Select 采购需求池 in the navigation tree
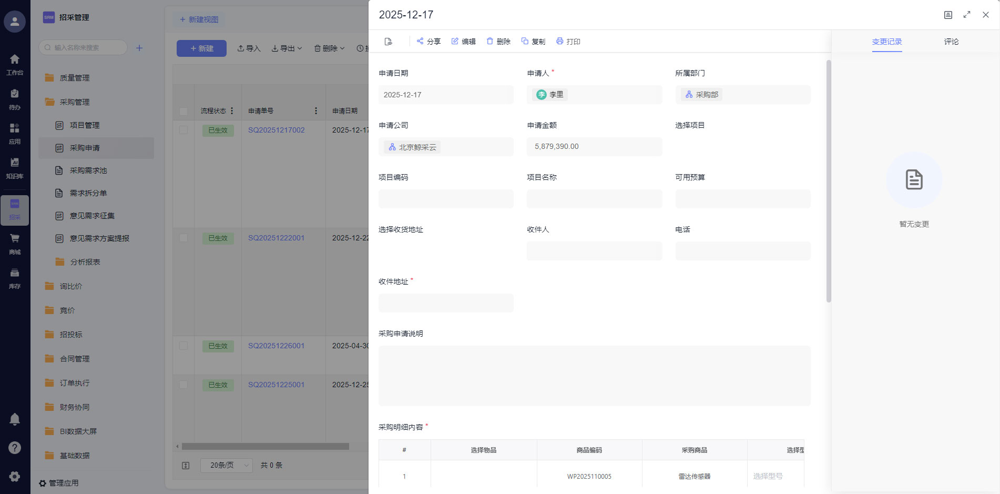 coord(88,170)
